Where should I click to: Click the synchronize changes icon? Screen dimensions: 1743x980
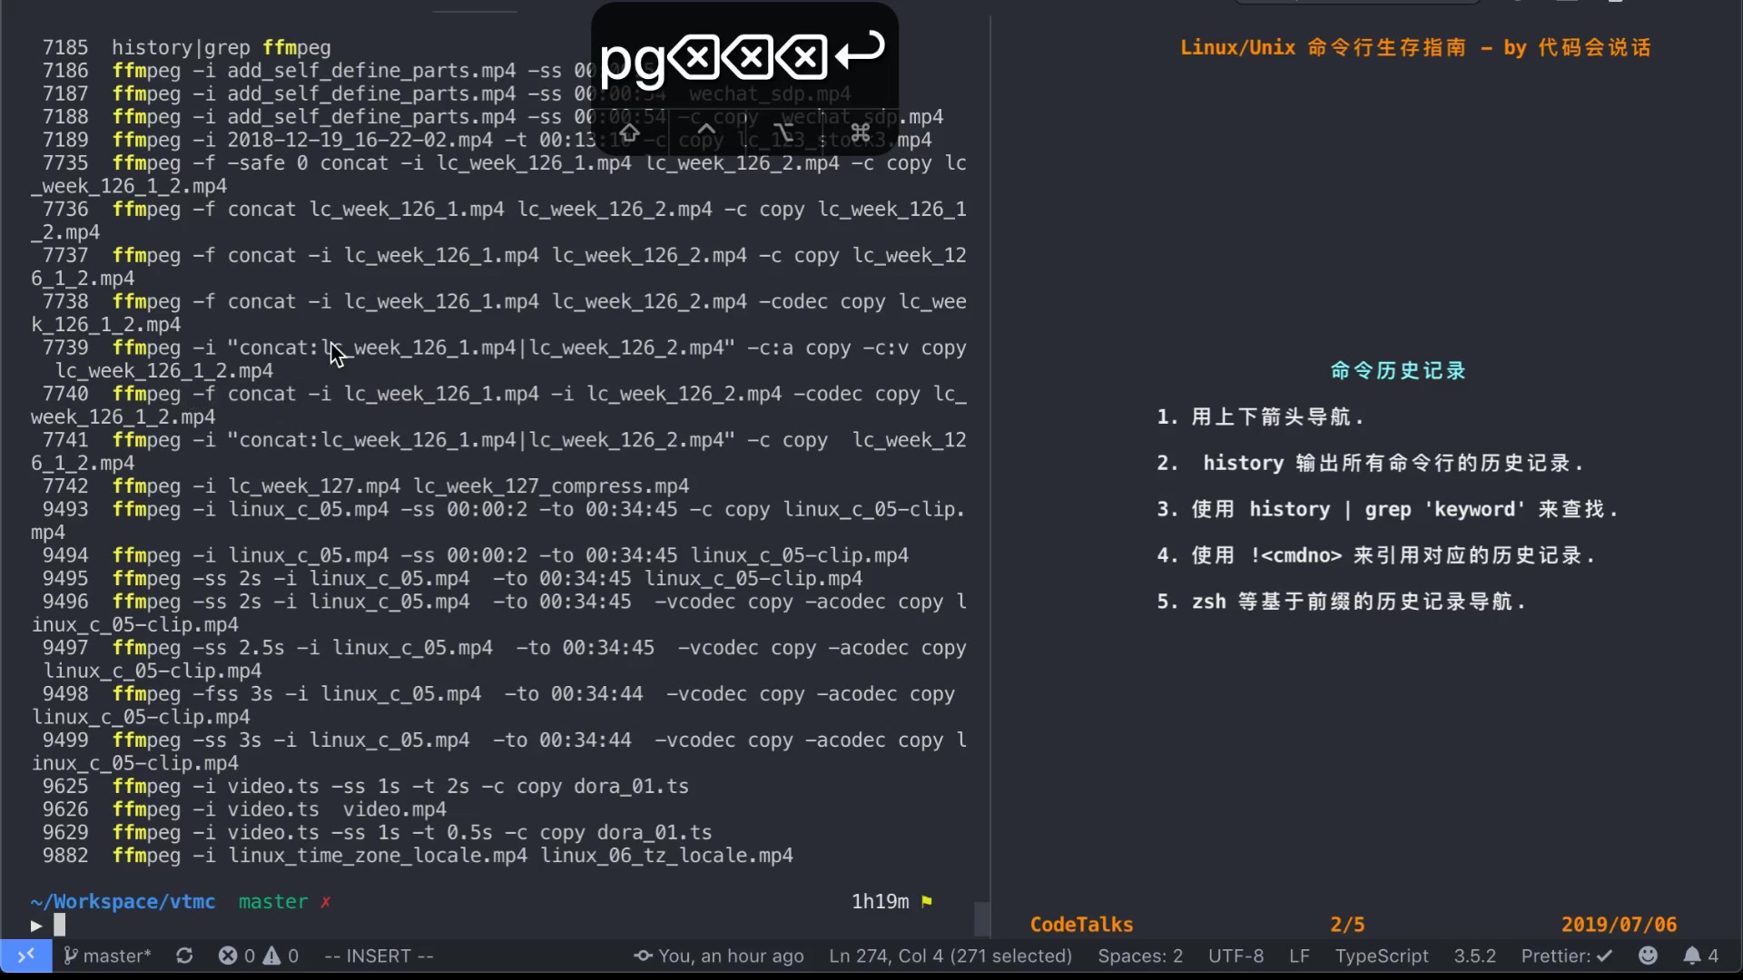[184, 955]
